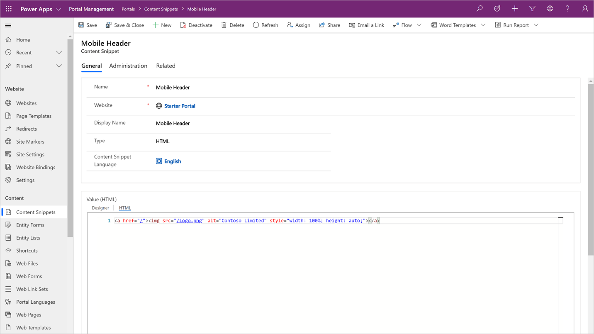Click the Name field value Mobile Header
This screenshot has height=334, width=594.
[173, 88]
